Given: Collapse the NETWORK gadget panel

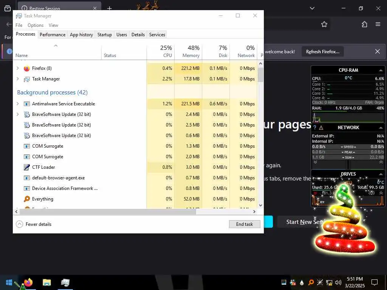Looking at the screenshot, I should (x=381, y=128).
